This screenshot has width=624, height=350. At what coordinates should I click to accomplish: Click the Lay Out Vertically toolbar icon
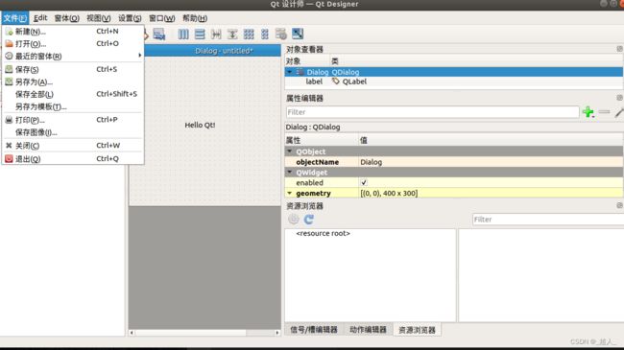(200, 35)
